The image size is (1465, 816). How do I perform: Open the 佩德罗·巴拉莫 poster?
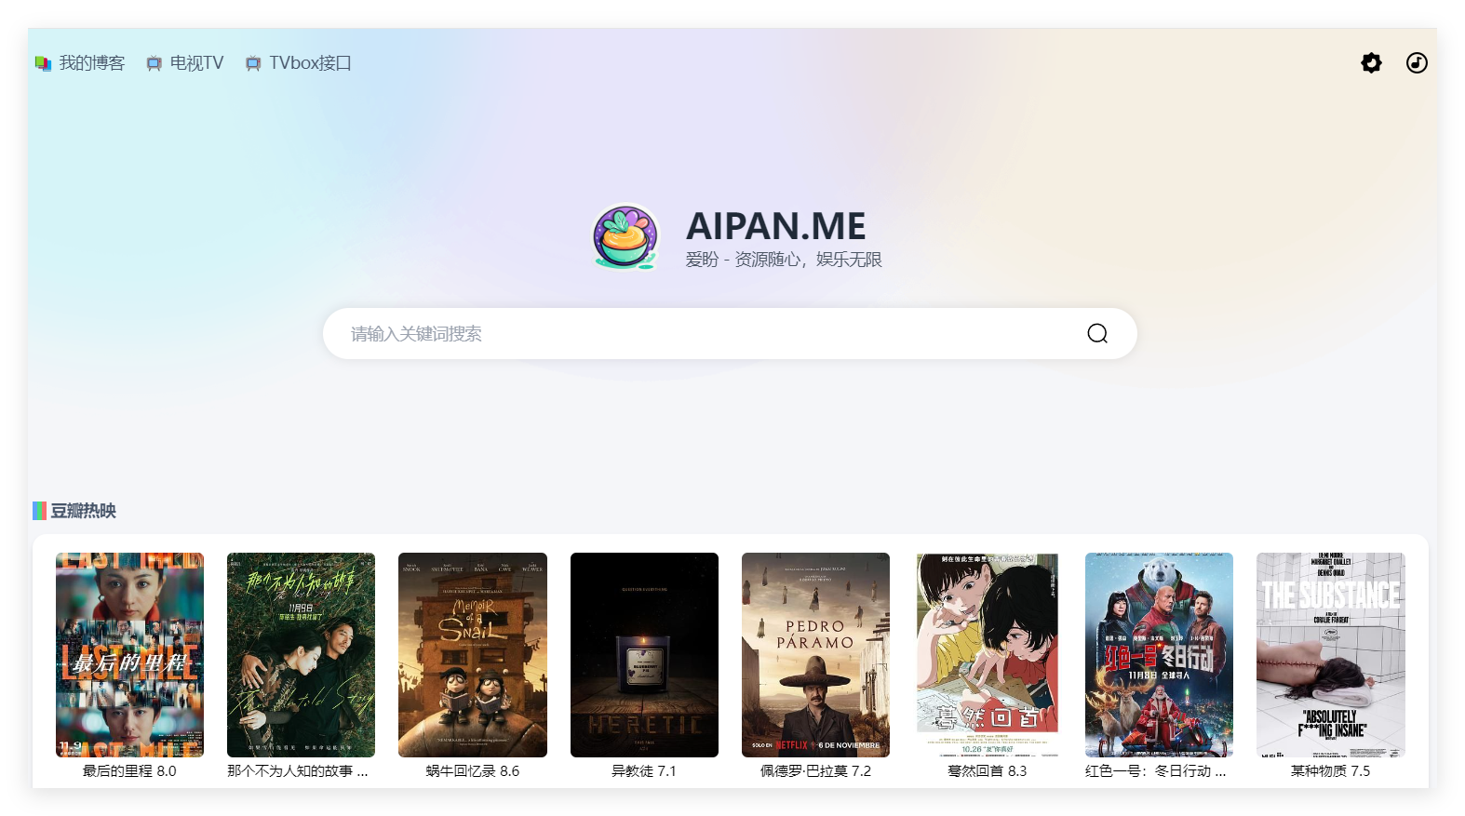pos(815,655)
